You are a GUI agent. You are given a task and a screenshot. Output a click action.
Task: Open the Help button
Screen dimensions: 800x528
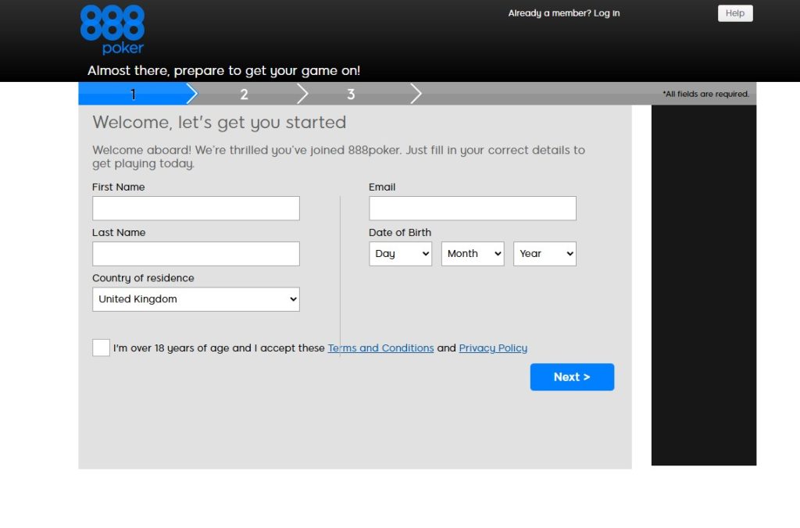pyautogui.click(x=734, y=13)
